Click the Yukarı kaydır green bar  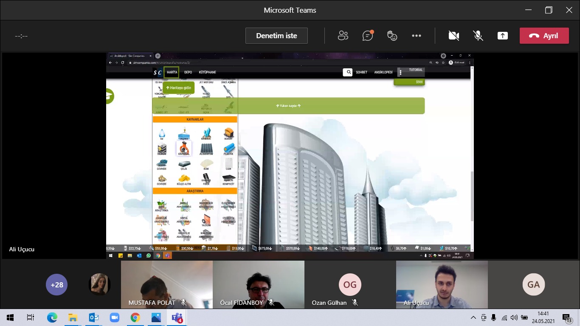(288, 106)
